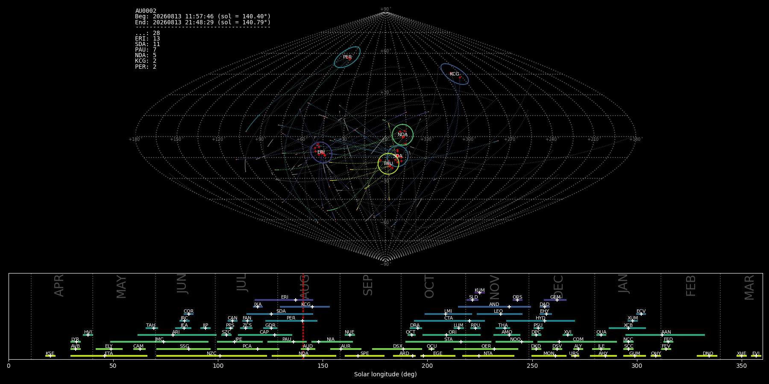The image size is (769, 384).
Task: Click the yellow PAU radiant circle on map
Action: (x=388, y=164)
